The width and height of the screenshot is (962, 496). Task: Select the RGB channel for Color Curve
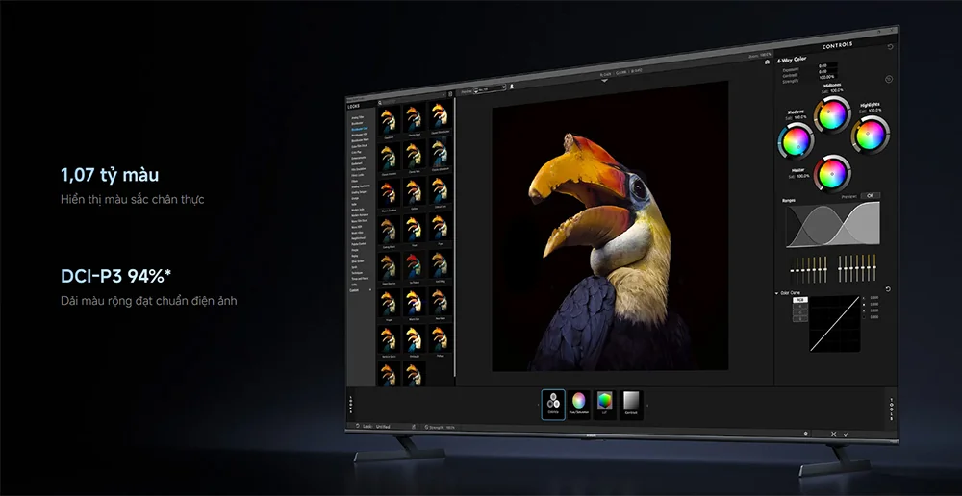pos(799,300)
